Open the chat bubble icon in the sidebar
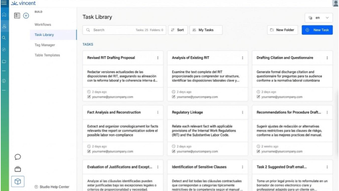339x191 pixels. click(18, 156)
